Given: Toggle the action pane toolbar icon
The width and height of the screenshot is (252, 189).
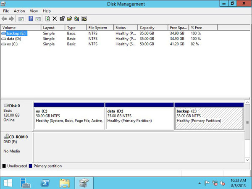Looking at the screenshot, I should click(38, 19).
